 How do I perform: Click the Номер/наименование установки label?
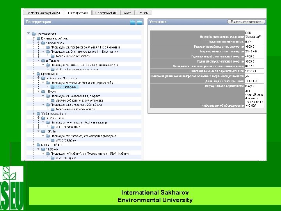click(x=222, y=37)
